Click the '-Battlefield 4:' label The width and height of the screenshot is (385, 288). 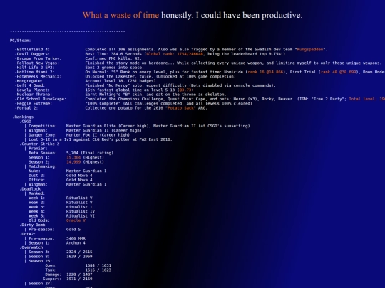coord(32,50)
